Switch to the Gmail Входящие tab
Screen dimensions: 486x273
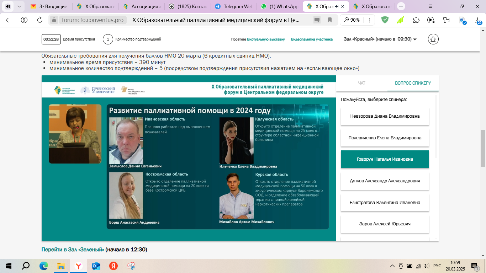(x=49, y=6)
